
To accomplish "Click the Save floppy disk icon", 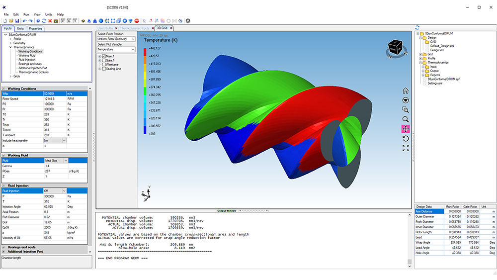I will click(17, 21).
